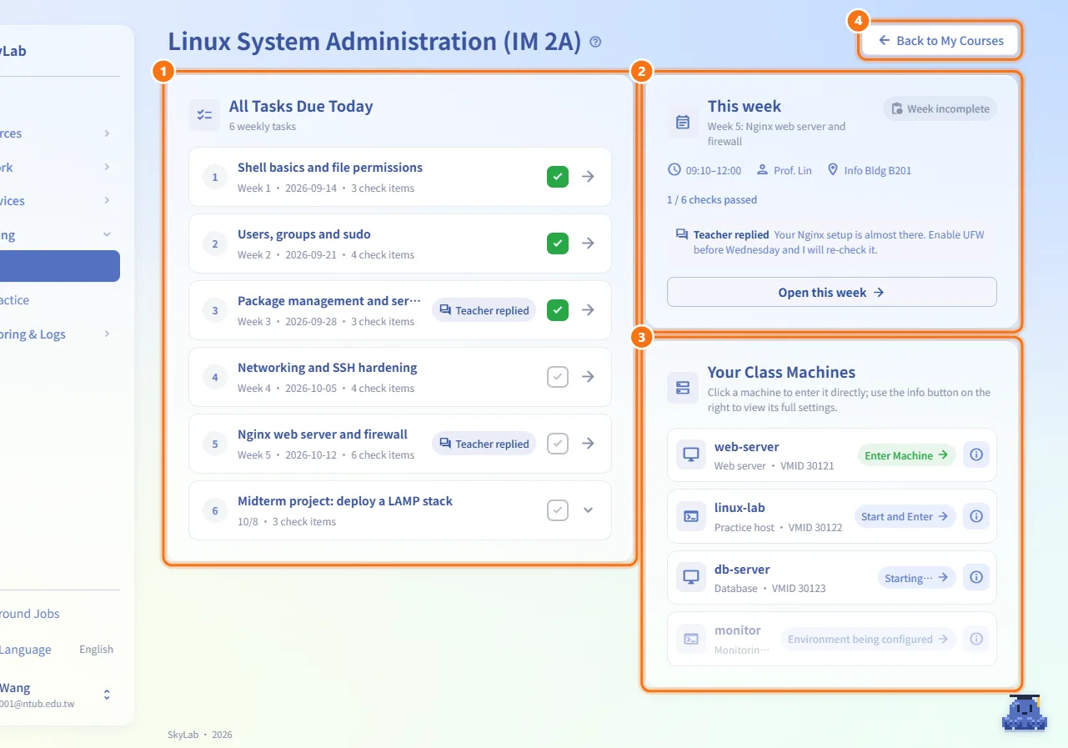Screen dimensions: 1068x748
Task: Select the highlighted active sidebar item
Action: 60,266
